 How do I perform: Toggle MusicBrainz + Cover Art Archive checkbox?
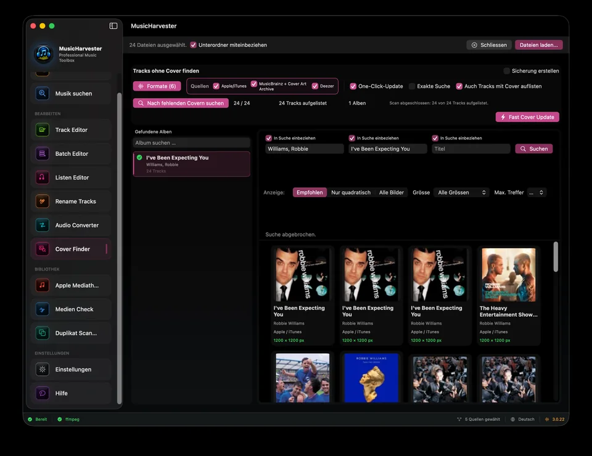254,84
